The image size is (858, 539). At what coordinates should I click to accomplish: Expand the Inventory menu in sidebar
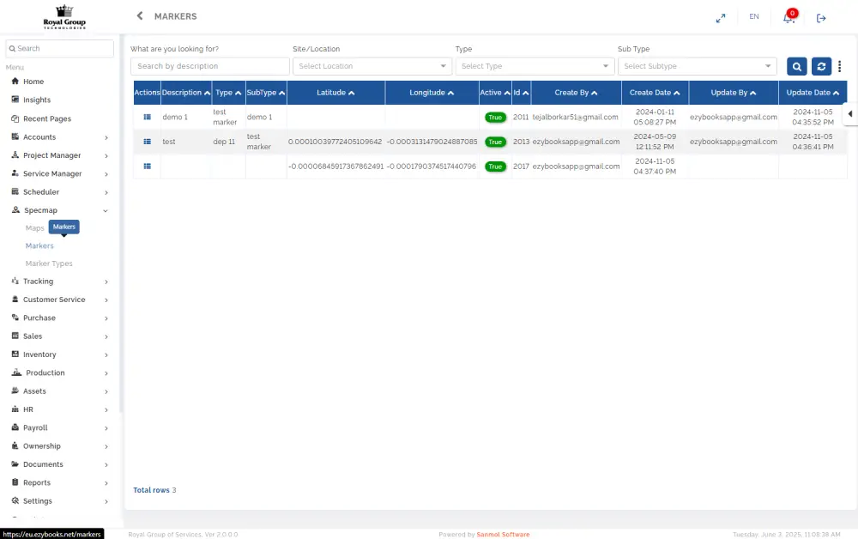click(60, 354)
